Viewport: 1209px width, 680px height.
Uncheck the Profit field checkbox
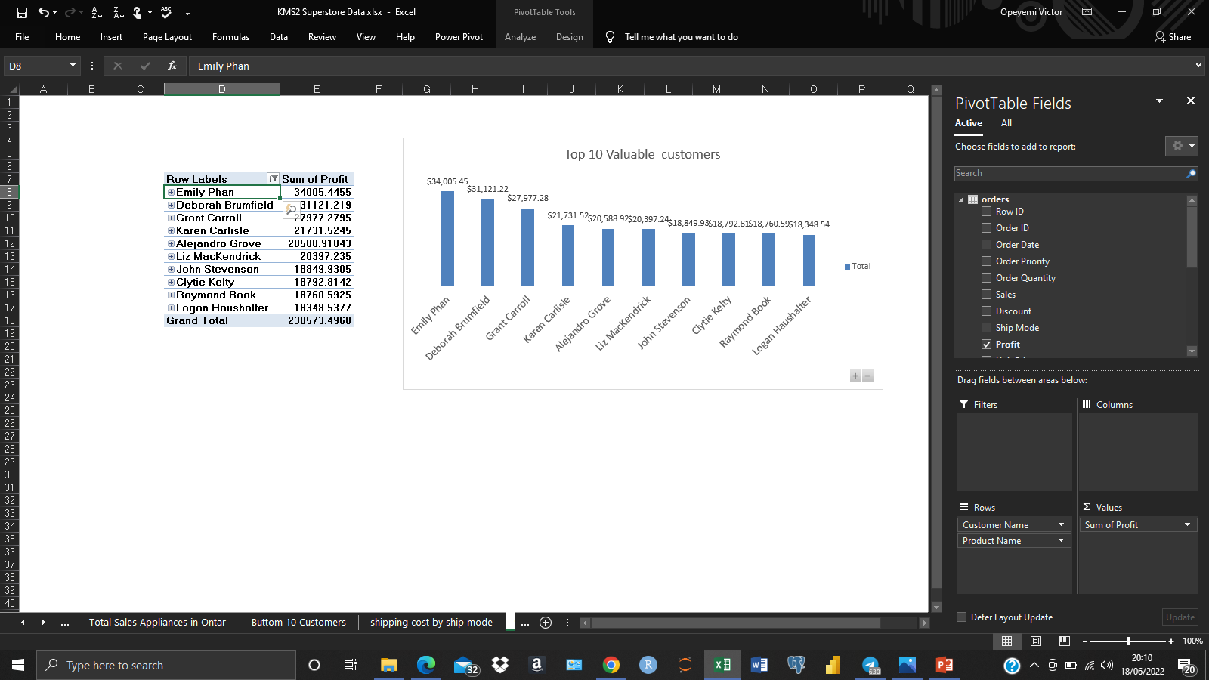pos(986,344)
